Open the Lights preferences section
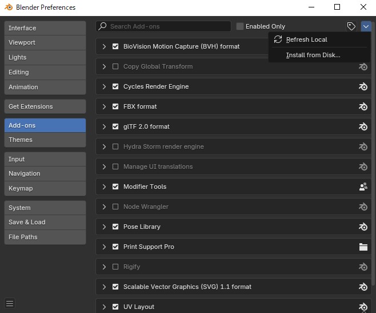Screen dimensions: 376x313 click(45, 57)
